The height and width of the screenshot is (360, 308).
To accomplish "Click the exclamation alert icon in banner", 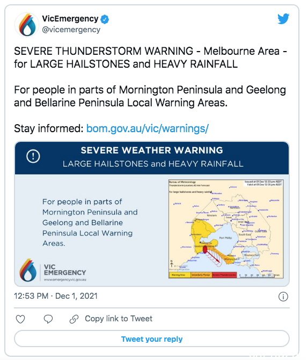I will tap(33, 156).
